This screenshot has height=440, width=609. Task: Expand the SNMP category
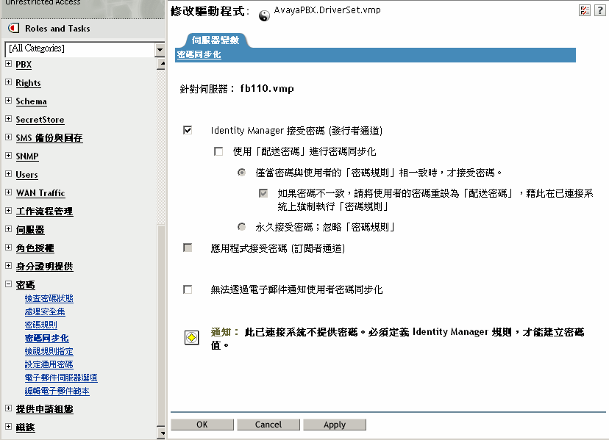[7, 156]
